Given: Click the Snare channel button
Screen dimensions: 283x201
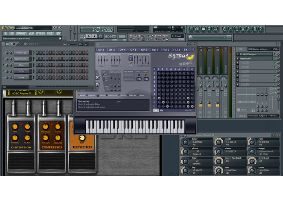Looking at the screenshot, I should [x=21, y=78].
